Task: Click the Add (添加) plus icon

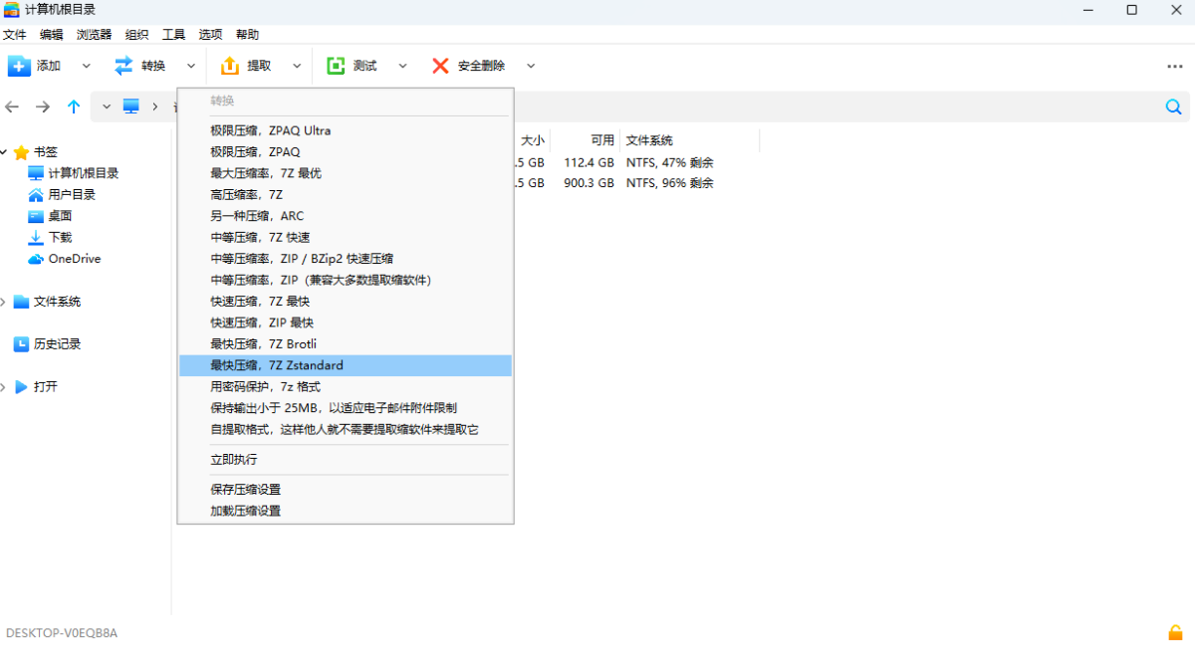Action: [19, 66]
